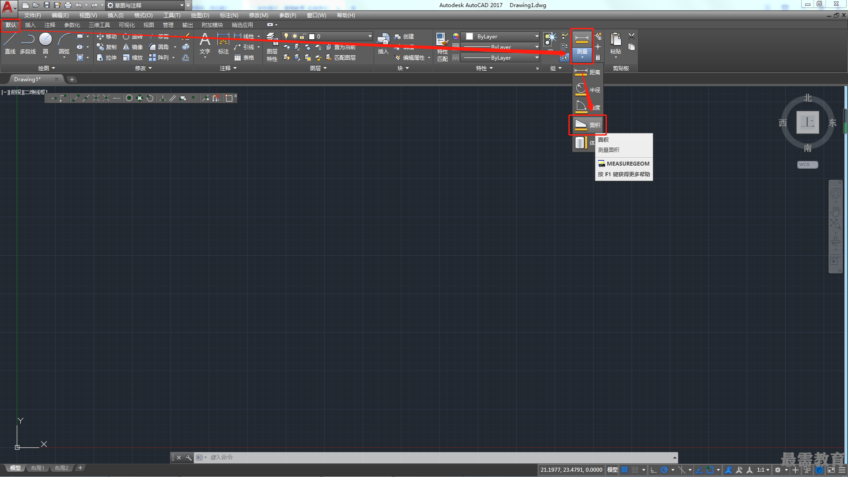Click the 匹配图层 match layer button
Screen dimensions: 848x477
341,58
